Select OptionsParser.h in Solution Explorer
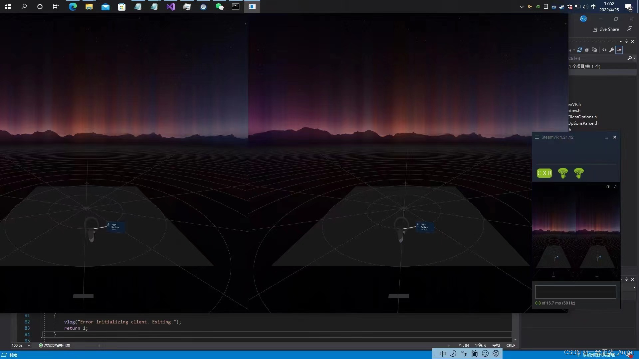 (x=583, y=123)
